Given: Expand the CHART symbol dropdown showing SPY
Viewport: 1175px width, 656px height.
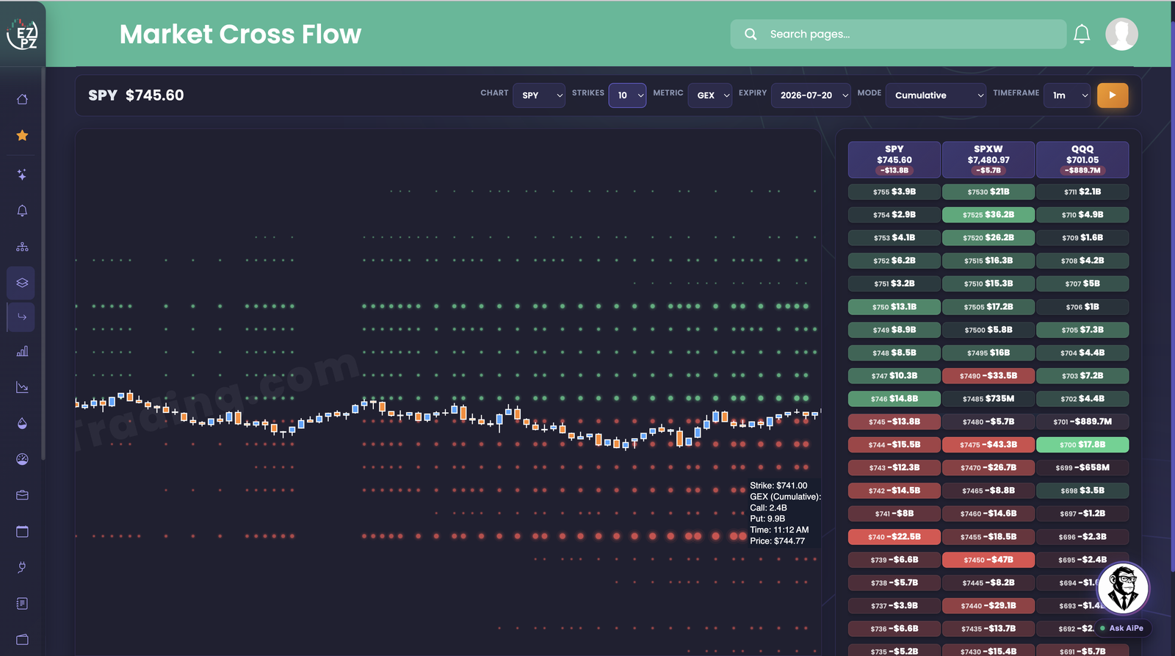Looking at the screenshot, I should coord(539,95).
